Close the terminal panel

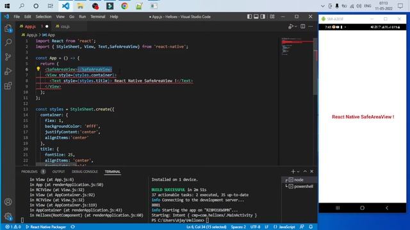[312, 171]
